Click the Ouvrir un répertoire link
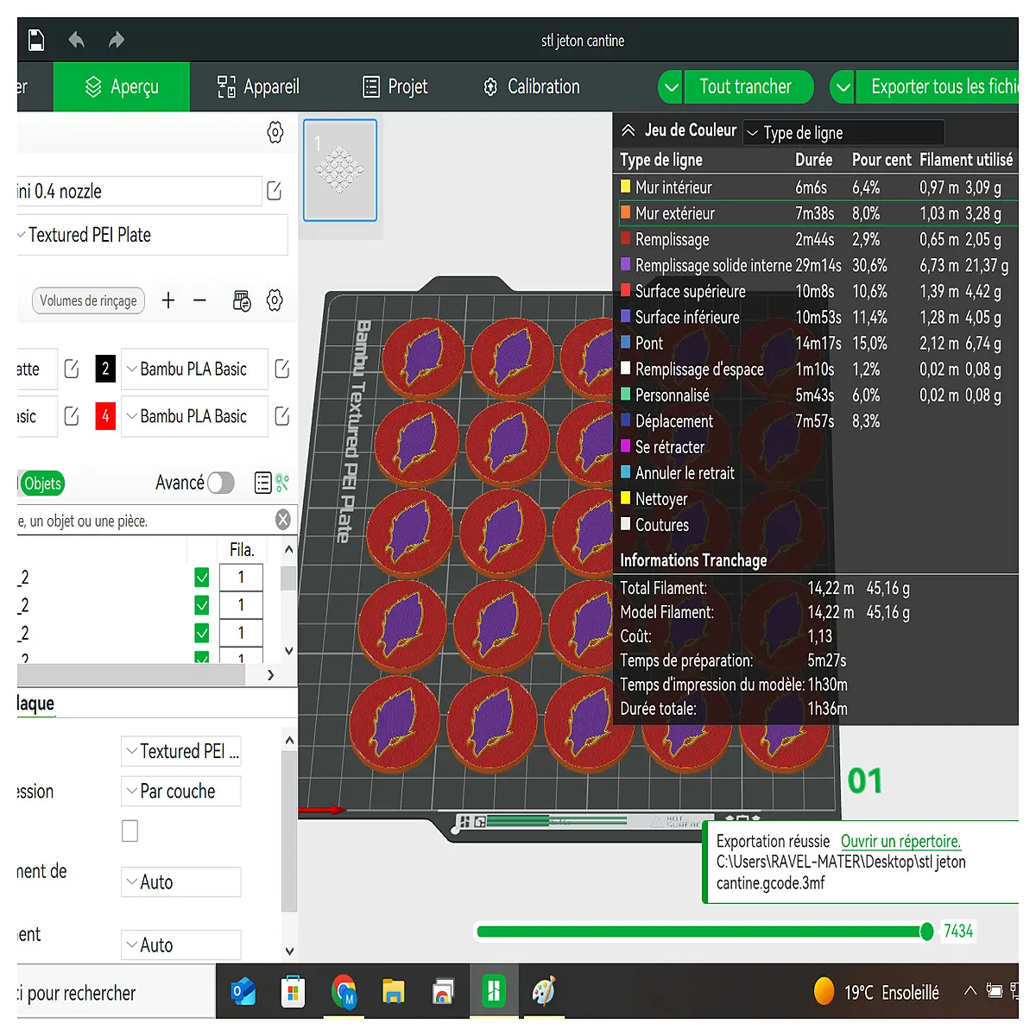The height and width of the screenshot is (1036, 1036). 900,841
